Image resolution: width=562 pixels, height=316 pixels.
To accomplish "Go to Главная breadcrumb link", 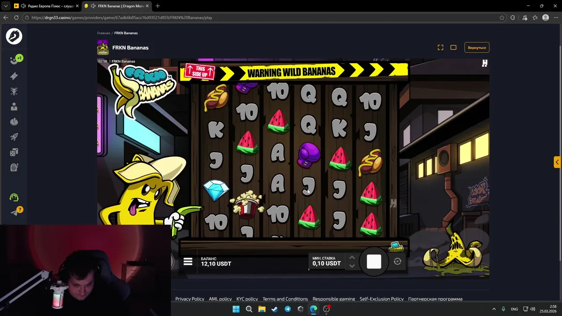I will [104, 33].
